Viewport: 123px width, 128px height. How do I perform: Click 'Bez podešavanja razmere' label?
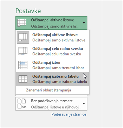click(52, 101)
